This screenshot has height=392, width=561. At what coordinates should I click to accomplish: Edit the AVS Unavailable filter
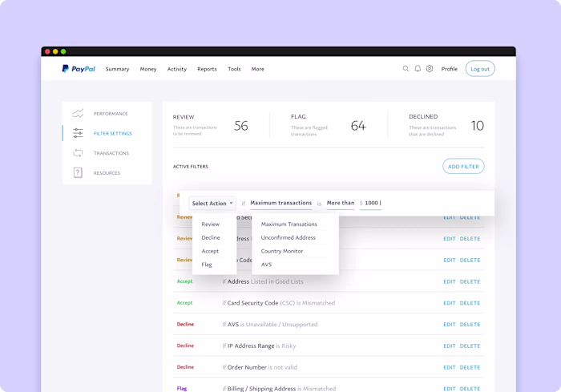(x=450, y=325)
